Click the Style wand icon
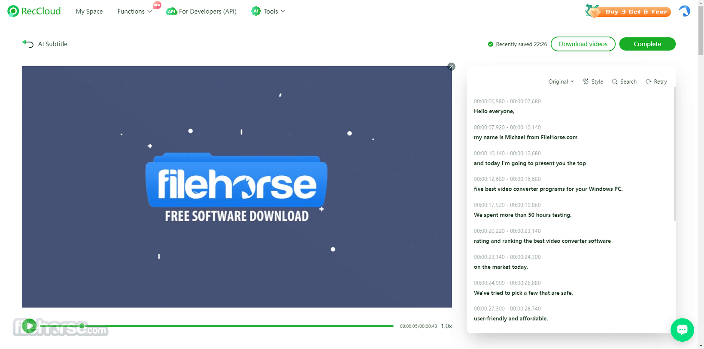 point(586,81)
